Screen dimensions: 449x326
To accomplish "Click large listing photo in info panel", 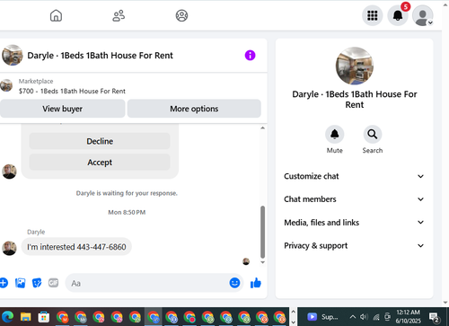I will click(x=355, y=66).
